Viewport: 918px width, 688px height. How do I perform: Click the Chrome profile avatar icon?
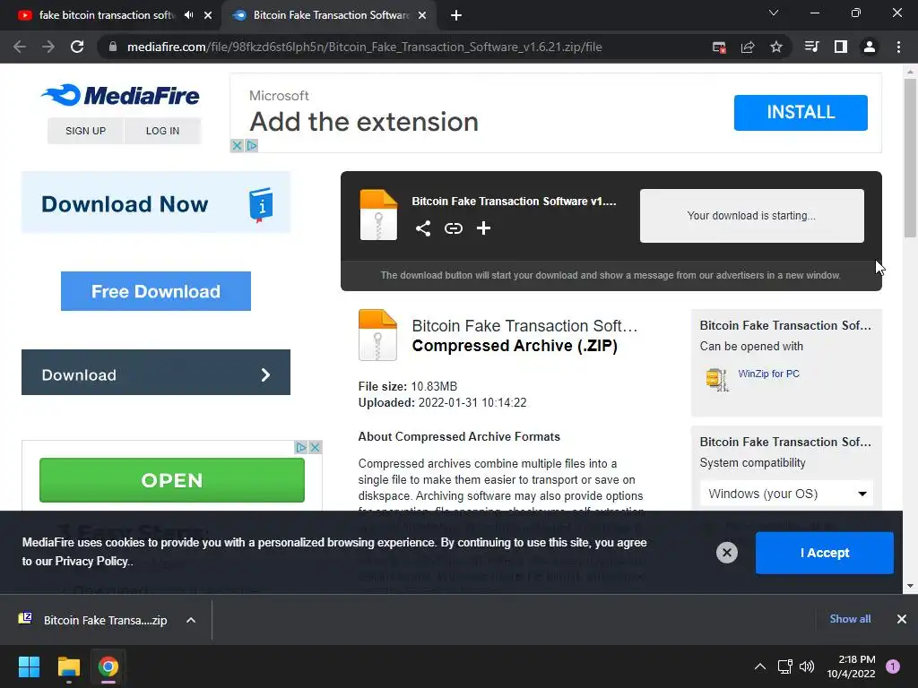pyautogui.click(x=870, y=47)
